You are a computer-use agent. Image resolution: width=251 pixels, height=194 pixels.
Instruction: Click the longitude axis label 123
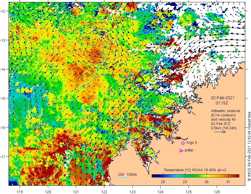tap(132, 192)
